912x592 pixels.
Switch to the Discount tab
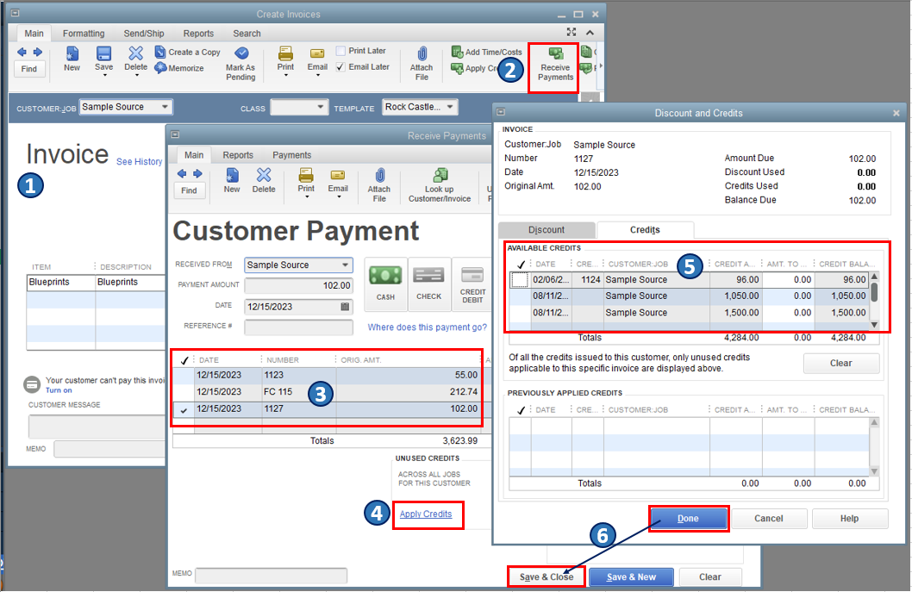pos(546,229)
